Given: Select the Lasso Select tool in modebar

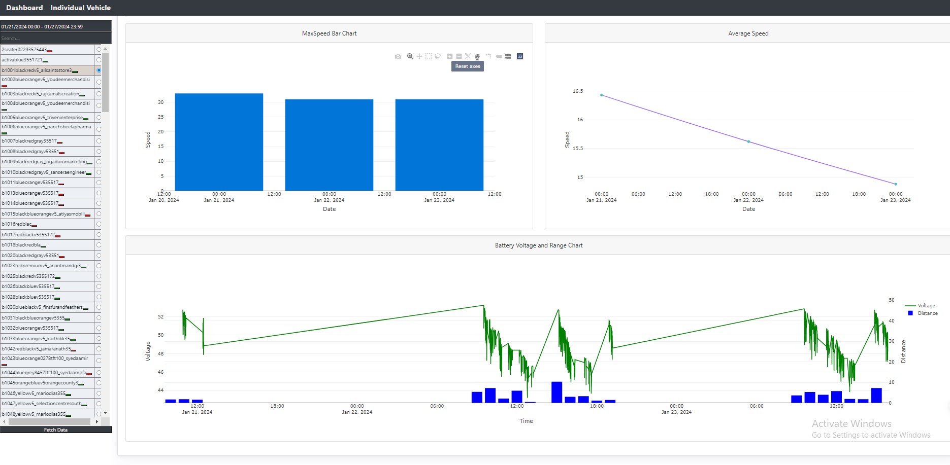Looking at the screenshot, I should pos(438,56).
